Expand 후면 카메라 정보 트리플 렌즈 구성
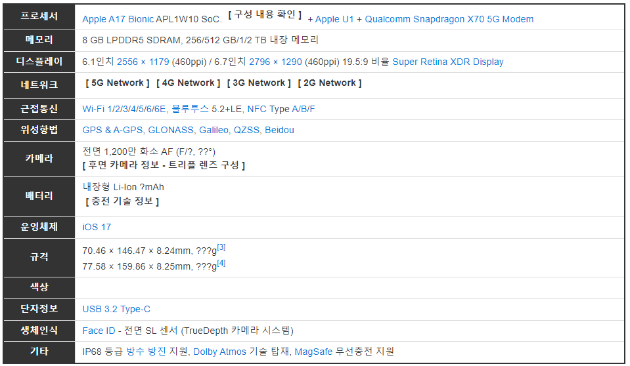 coord(164,165)
